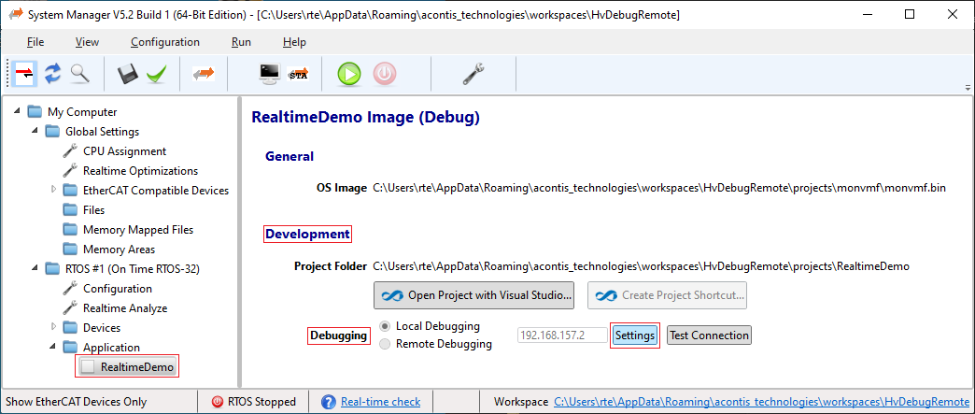
Task: Open the View menu
Action: tap(87, 42)
